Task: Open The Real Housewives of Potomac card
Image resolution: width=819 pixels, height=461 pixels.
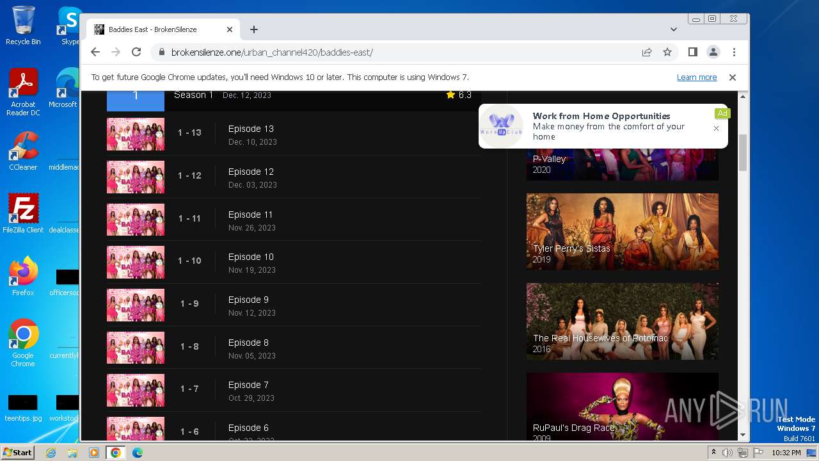Action: click(x=623, y=321)
